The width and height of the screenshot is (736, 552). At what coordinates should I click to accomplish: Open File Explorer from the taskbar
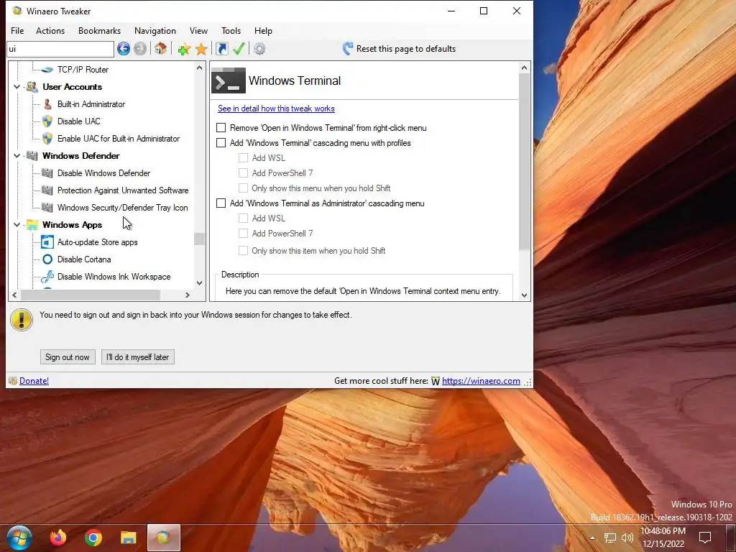tap(128, 538)
